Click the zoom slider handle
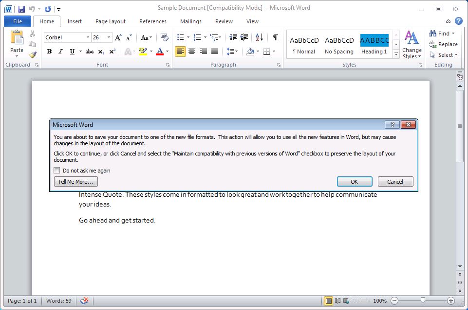Viewport: 468px width, 310px height. 423,301
